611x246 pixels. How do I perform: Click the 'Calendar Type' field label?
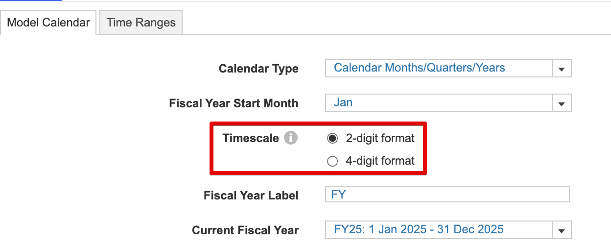pos(258,69)
